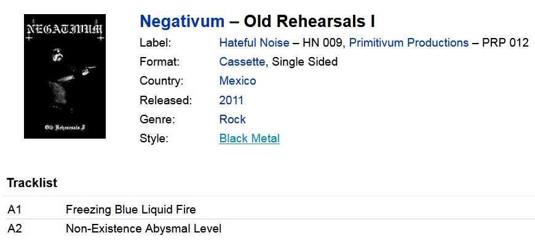Select the Cassette format link
Viewport: 535px width, 246px height.
click(242, 62)
